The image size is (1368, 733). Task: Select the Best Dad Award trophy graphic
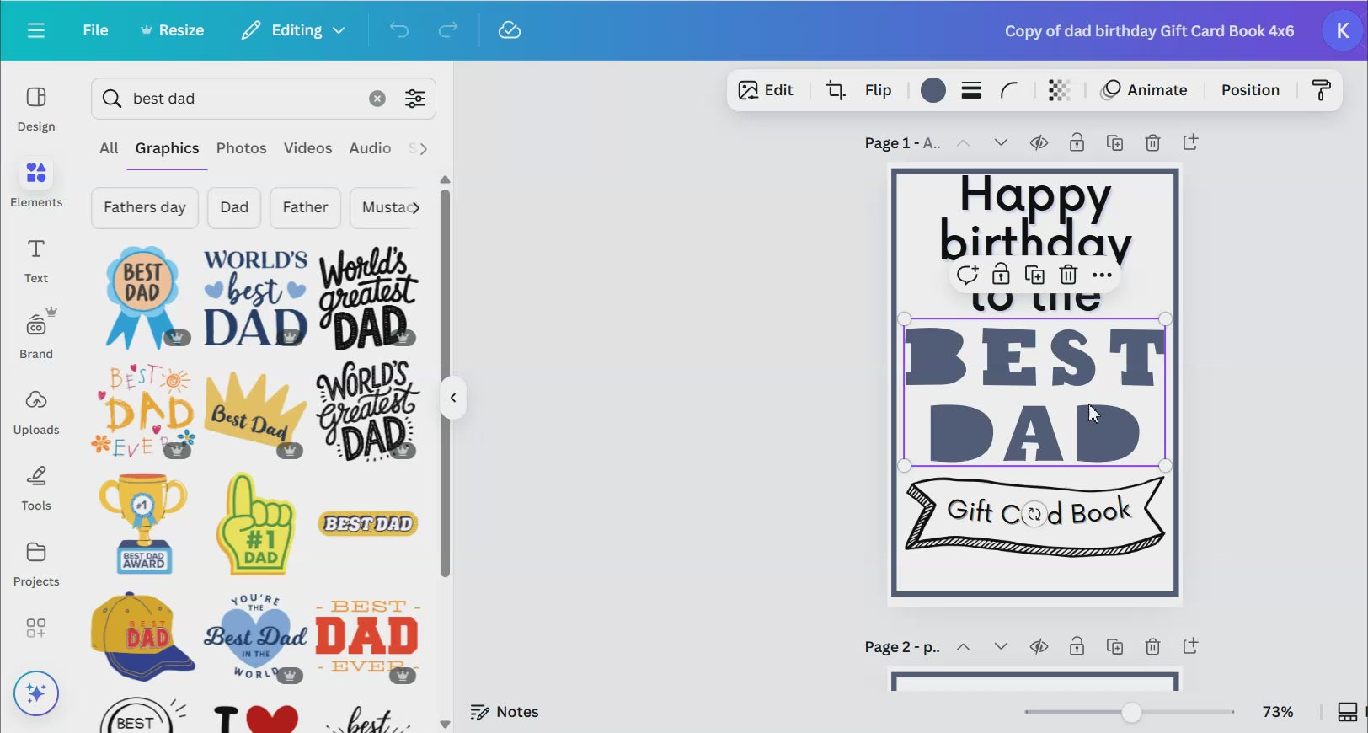143,524
